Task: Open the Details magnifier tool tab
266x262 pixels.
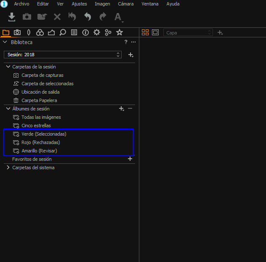Action: coord(63,32)
